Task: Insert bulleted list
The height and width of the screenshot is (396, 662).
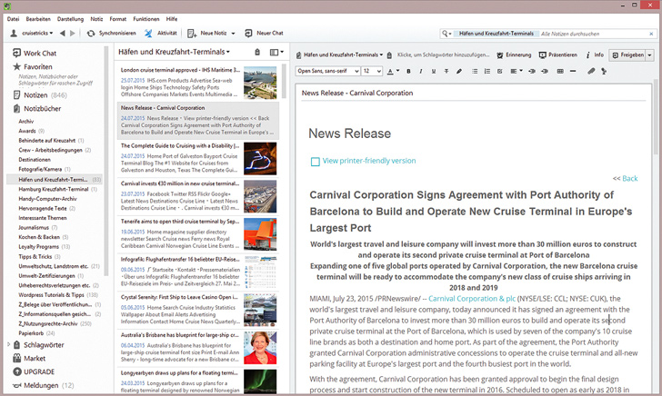Action: point(475,71)
